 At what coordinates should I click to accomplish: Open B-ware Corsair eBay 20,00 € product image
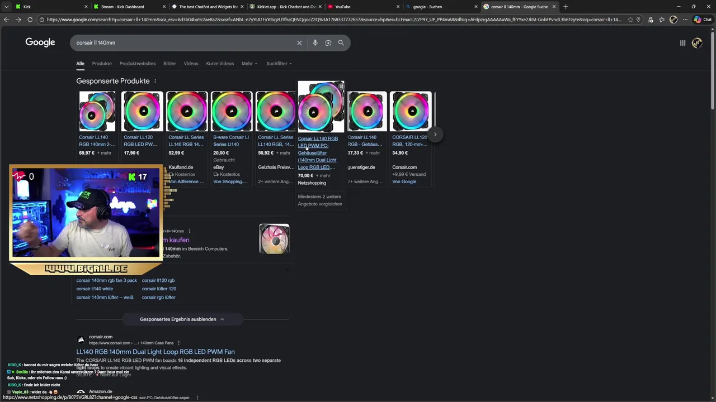coord(232,111)
